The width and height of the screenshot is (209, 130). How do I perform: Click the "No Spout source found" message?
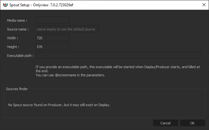[59, 105]
